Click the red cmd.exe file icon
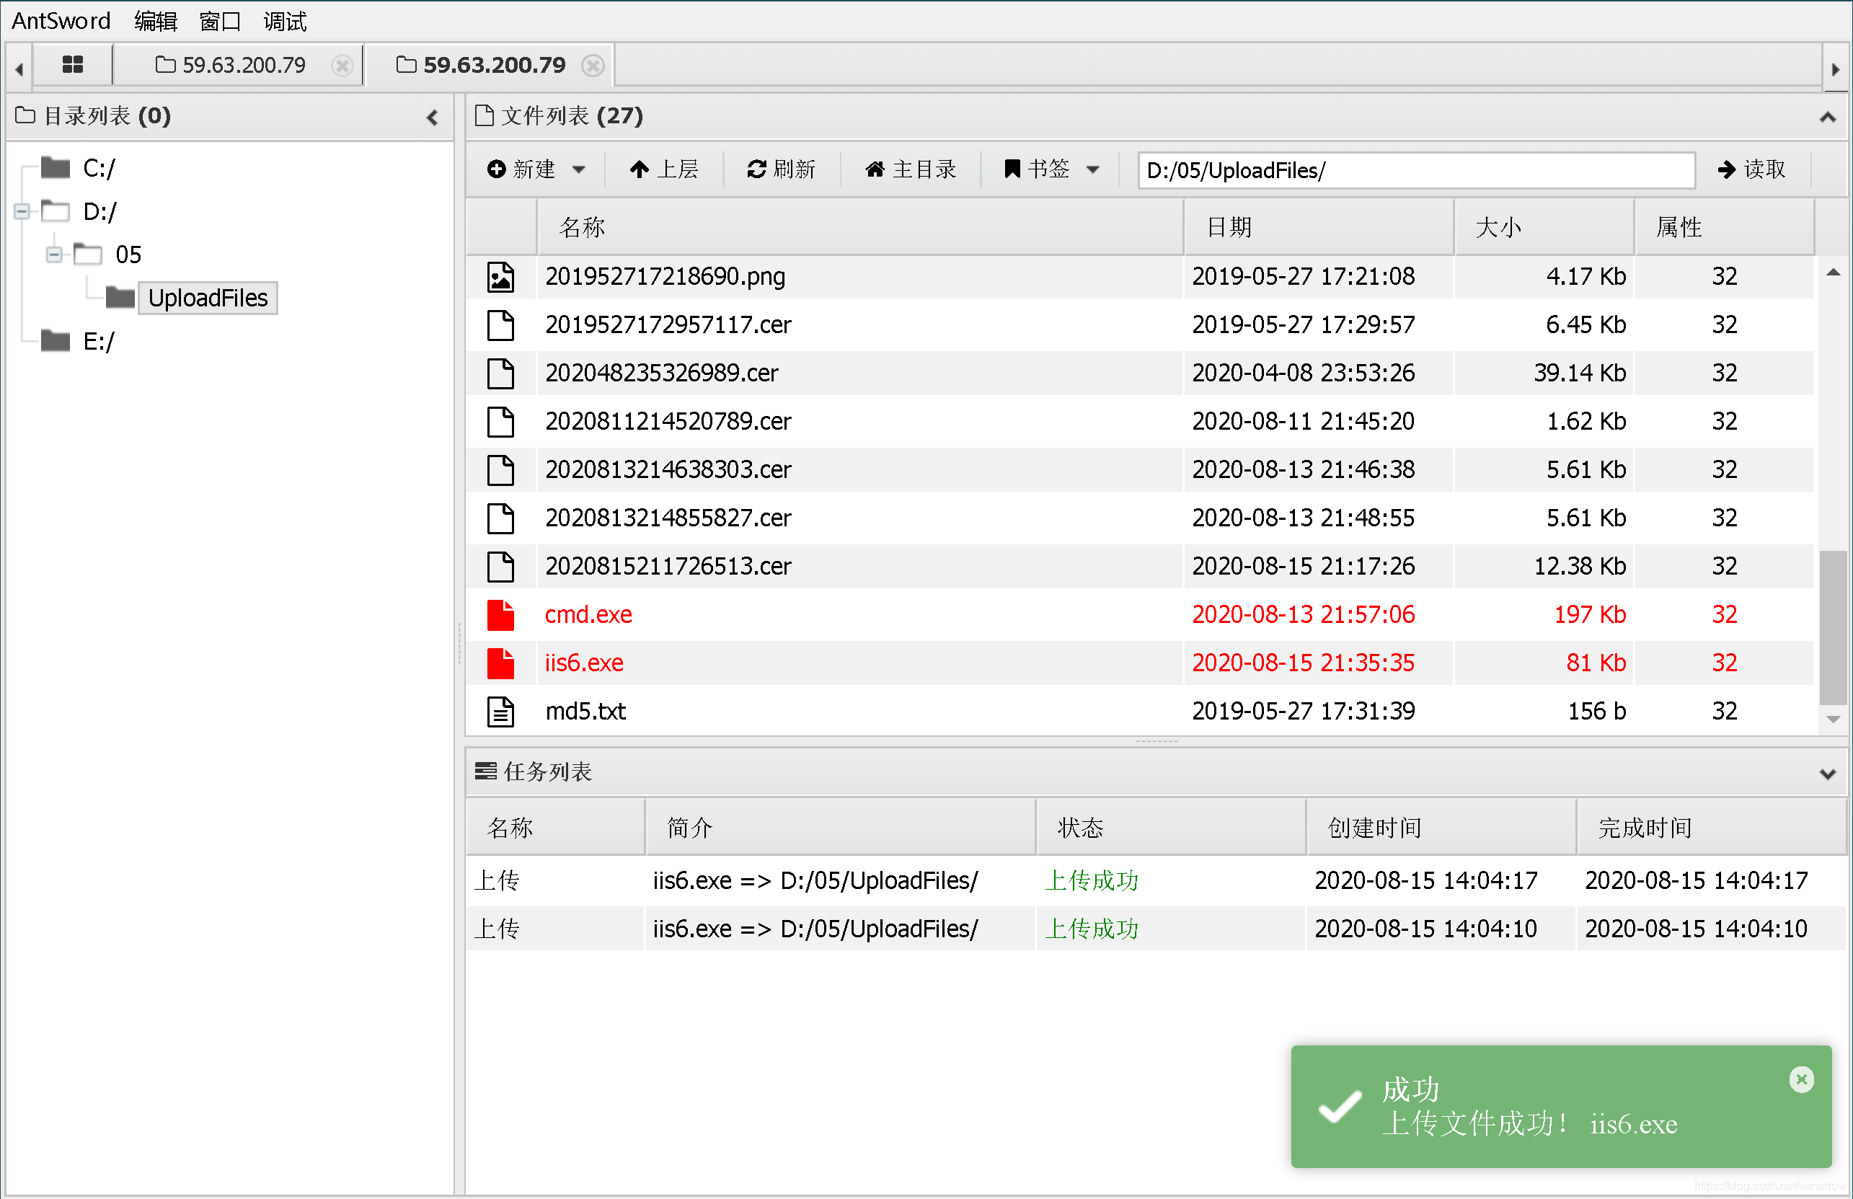The width and height of the screenshot is (1853, 1199). [x=500, y=615]
